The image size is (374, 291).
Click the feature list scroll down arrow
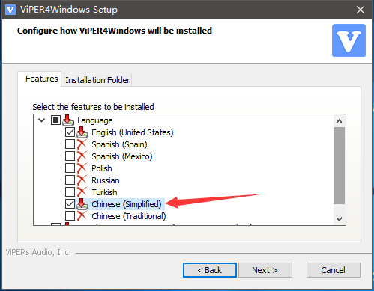tap(339, 219)
